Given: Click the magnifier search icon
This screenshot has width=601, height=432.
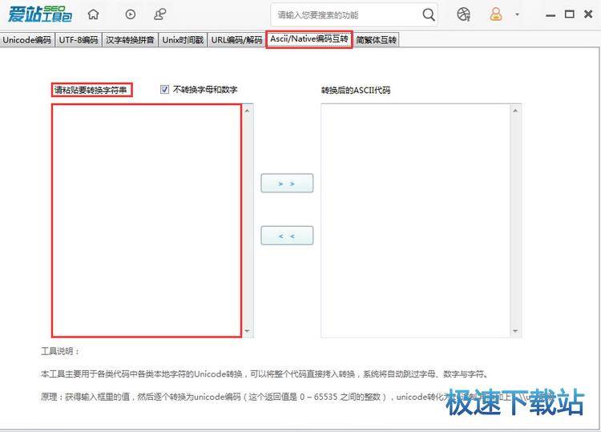Looking at the screenshot, I should pyautogui.click(x=429, y=15).
